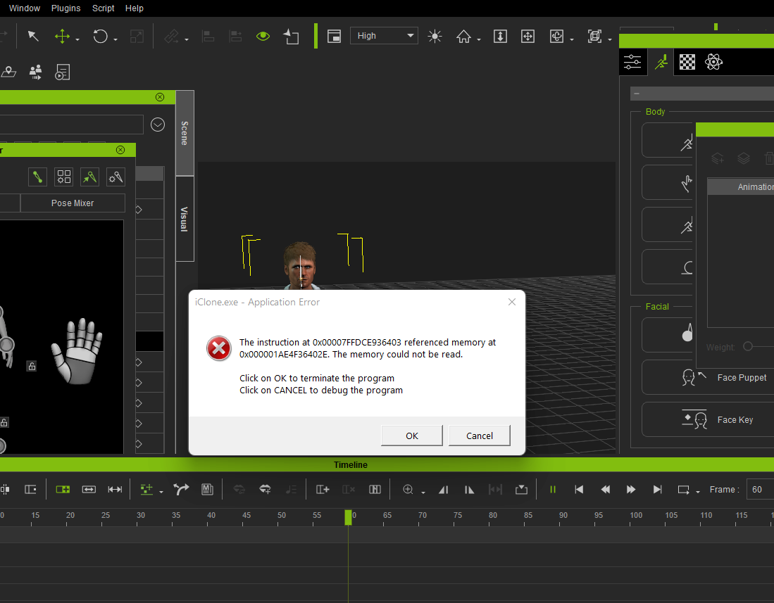Click the Weight slider handle
The height and width of the screenshot is (603, 774).
pos(748,347)
